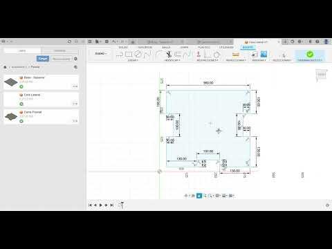The height and width of the screenshot is (249, 332).
Task: Click the 580.00 top dimension
Action: click(208, 83)
